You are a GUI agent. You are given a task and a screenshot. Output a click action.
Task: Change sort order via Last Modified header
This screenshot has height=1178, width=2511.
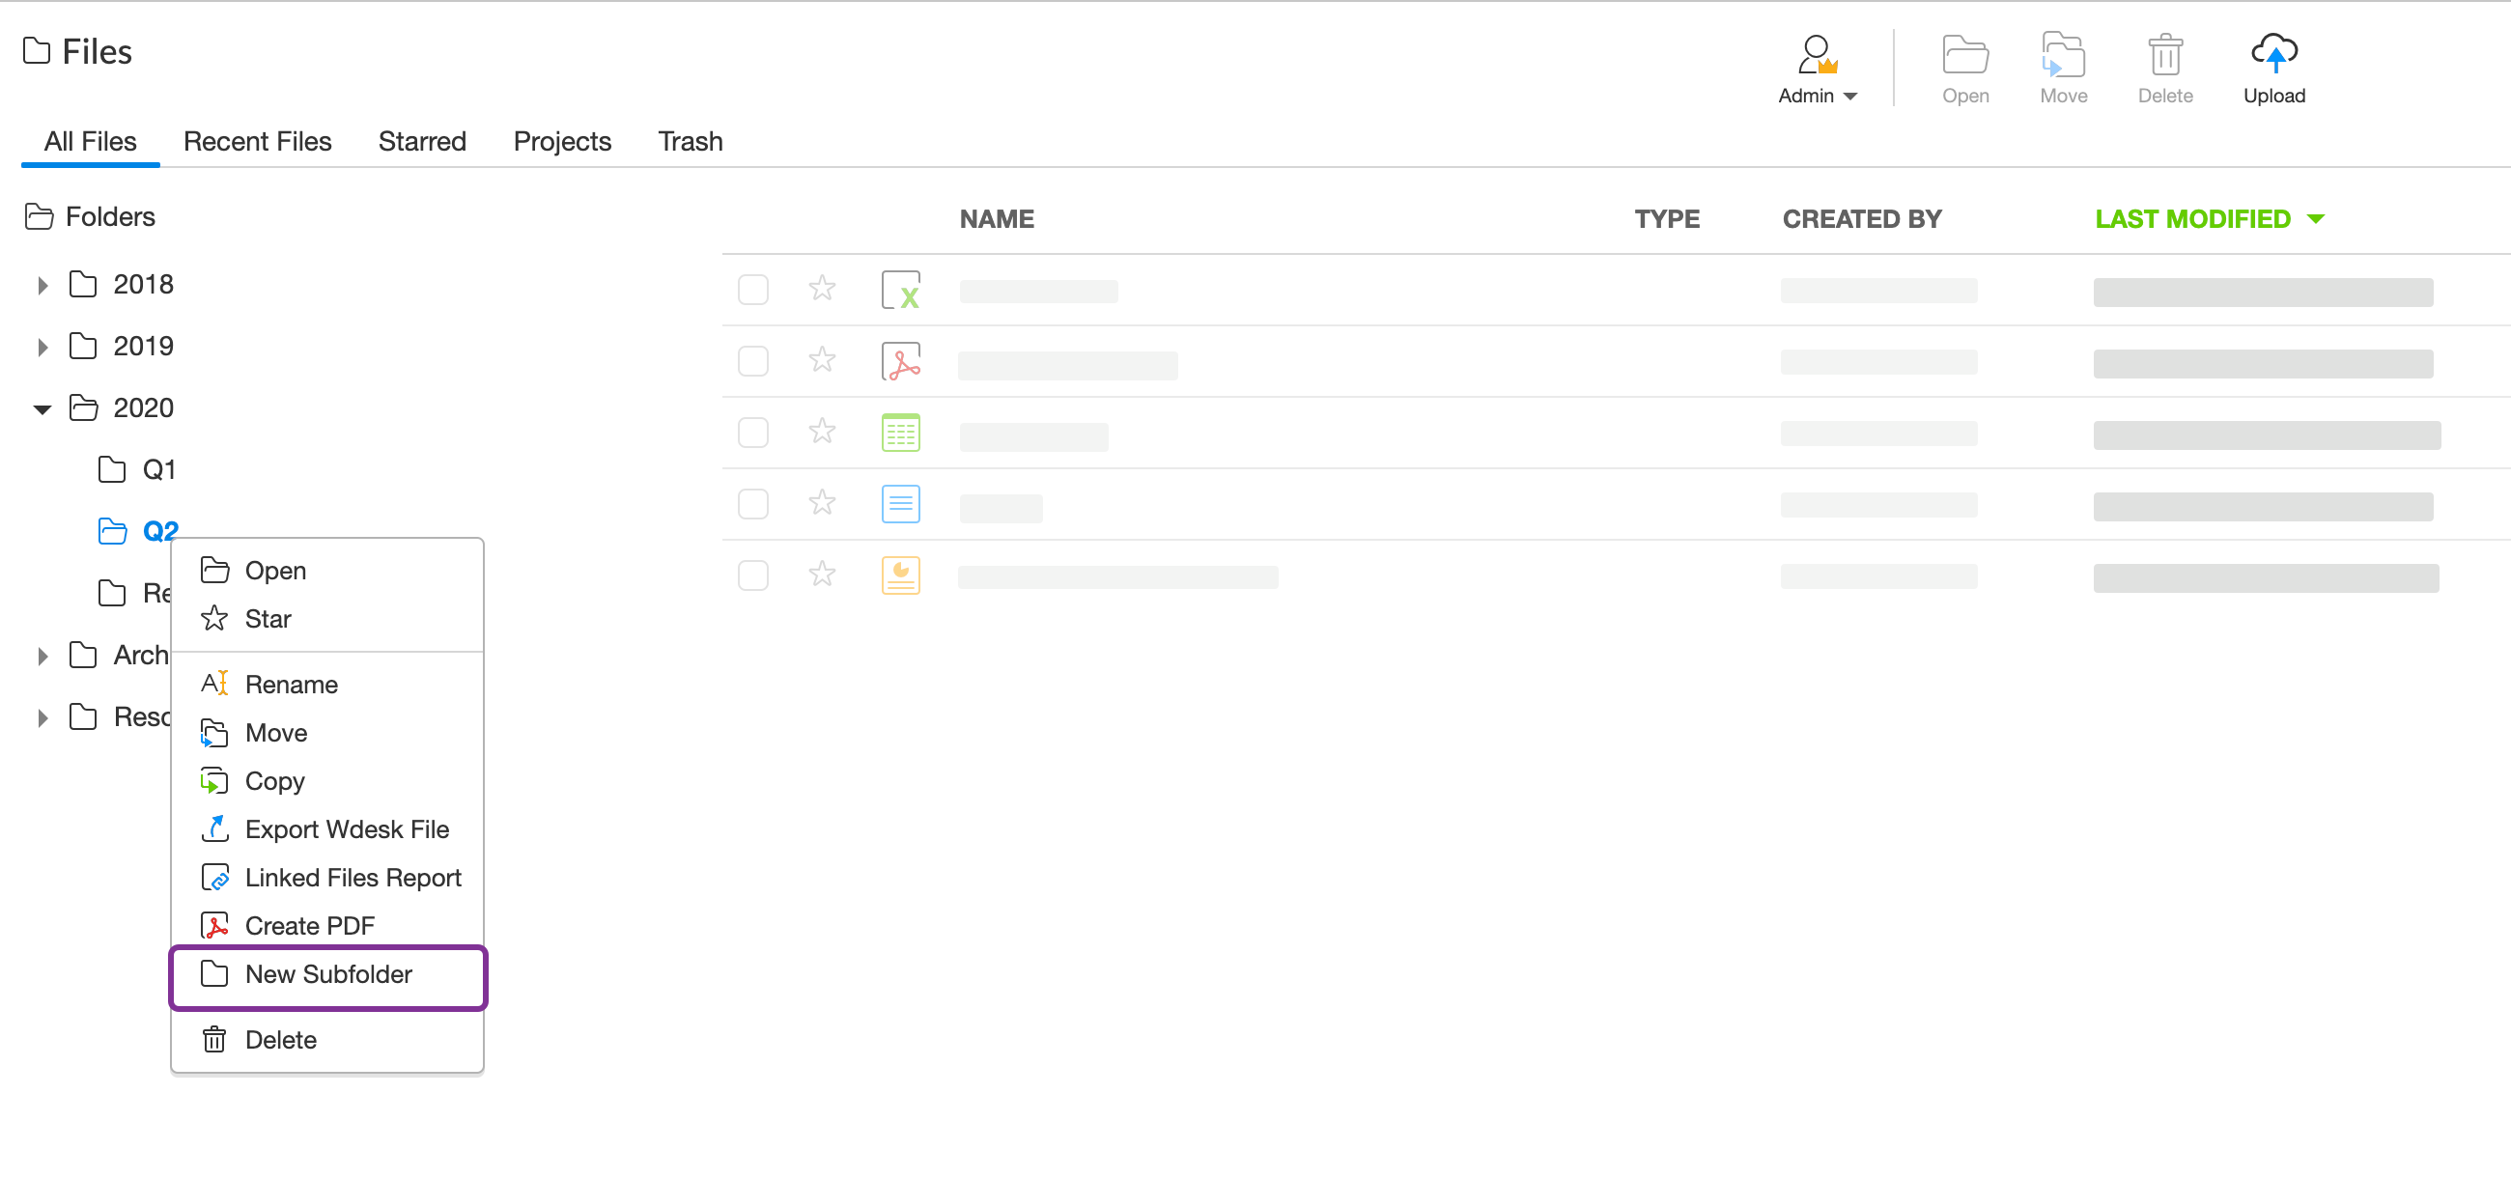point(2194,218)
